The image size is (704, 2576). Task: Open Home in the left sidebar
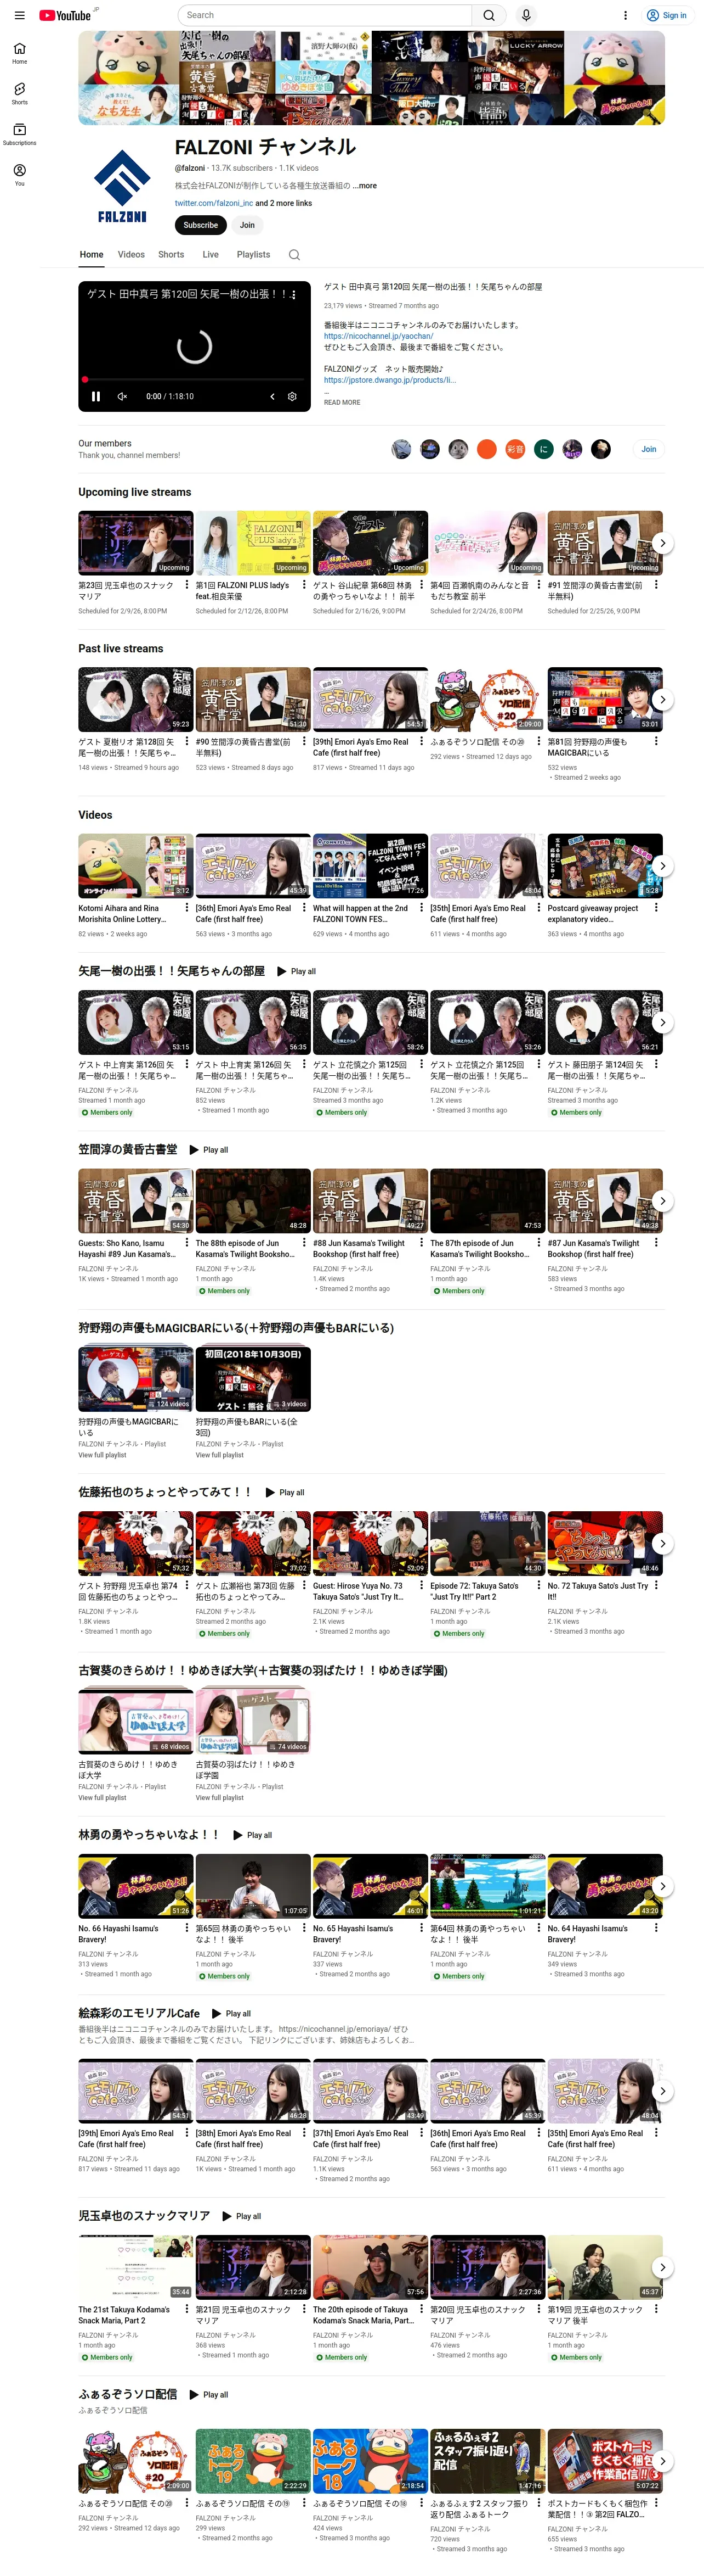click(19, 53)
